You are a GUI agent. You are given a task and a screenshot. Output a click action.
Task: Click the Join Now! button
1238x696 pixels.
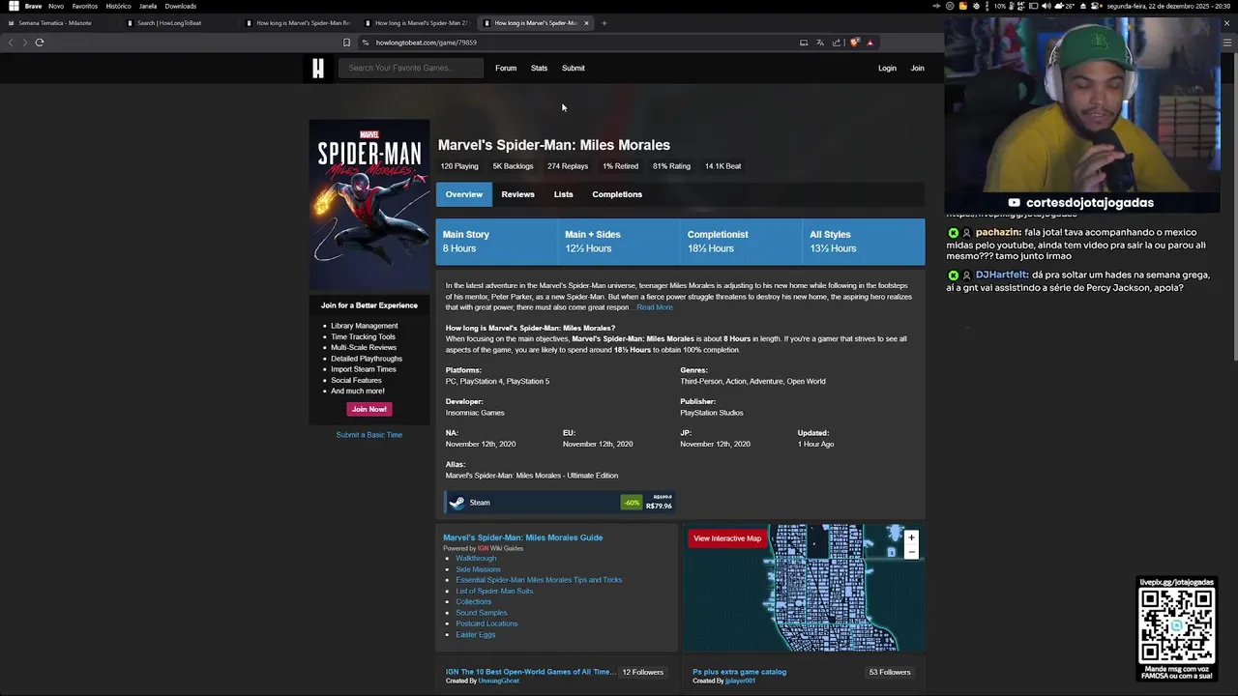click(369, 409)
